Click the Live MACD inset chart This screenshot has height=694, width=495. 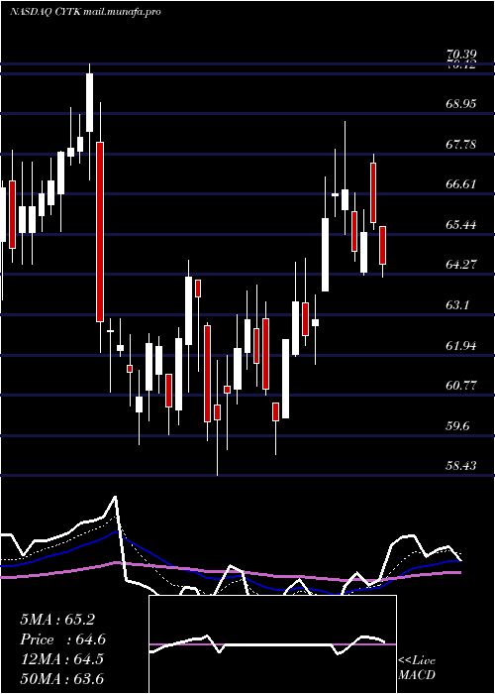point(272,644)
